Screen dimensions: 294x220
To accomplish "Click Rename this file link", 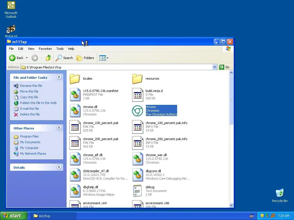I will (31, 86).
